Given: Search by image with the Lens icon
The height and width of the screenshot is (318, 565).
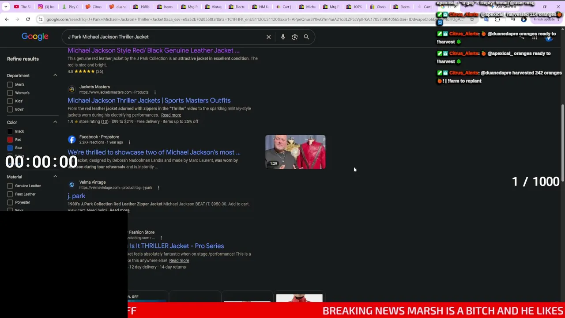Looking at the screenshot, I should click(295, 37).
